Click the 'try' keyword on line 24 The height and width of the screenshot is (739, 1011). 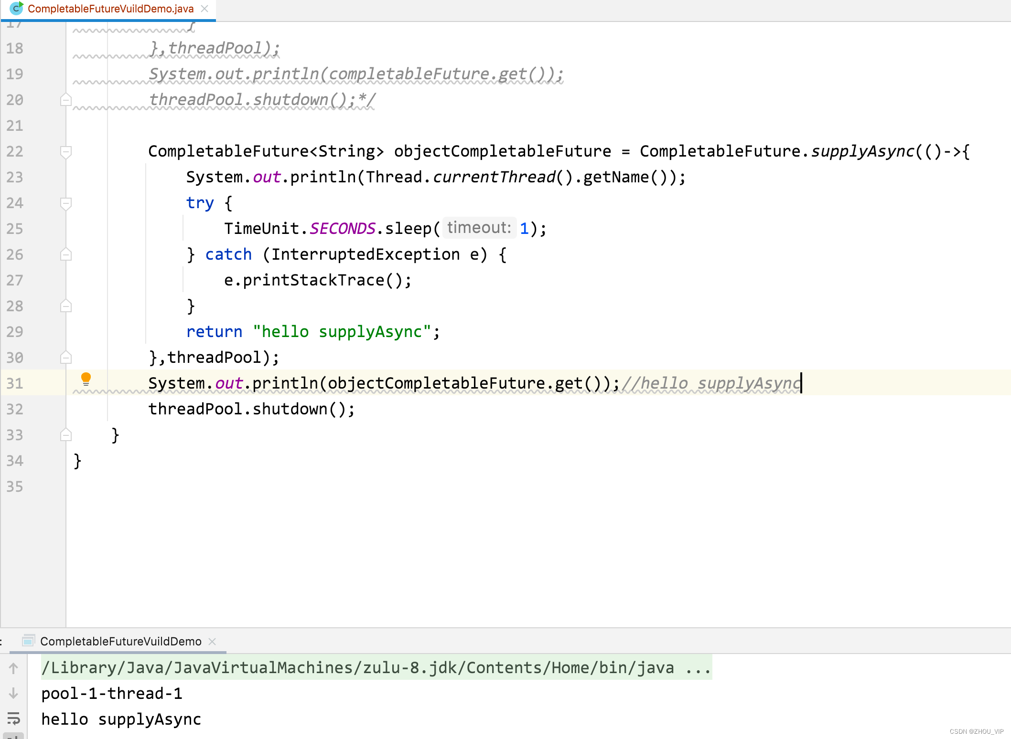click(x=200, y=203)
